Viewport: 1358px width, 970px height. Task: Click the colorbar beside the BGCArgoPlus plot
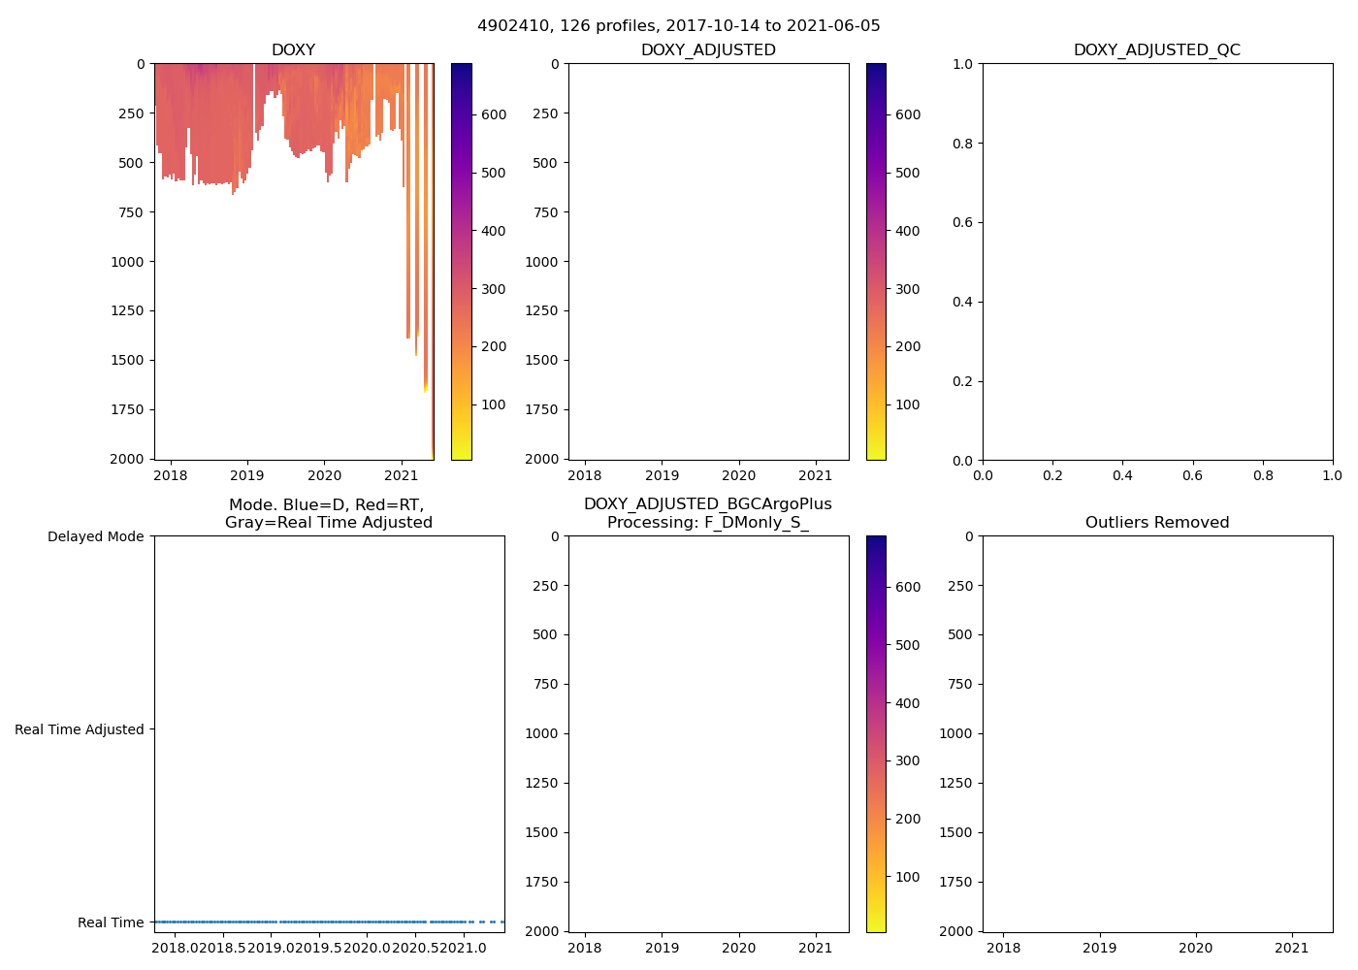[876, 733]
